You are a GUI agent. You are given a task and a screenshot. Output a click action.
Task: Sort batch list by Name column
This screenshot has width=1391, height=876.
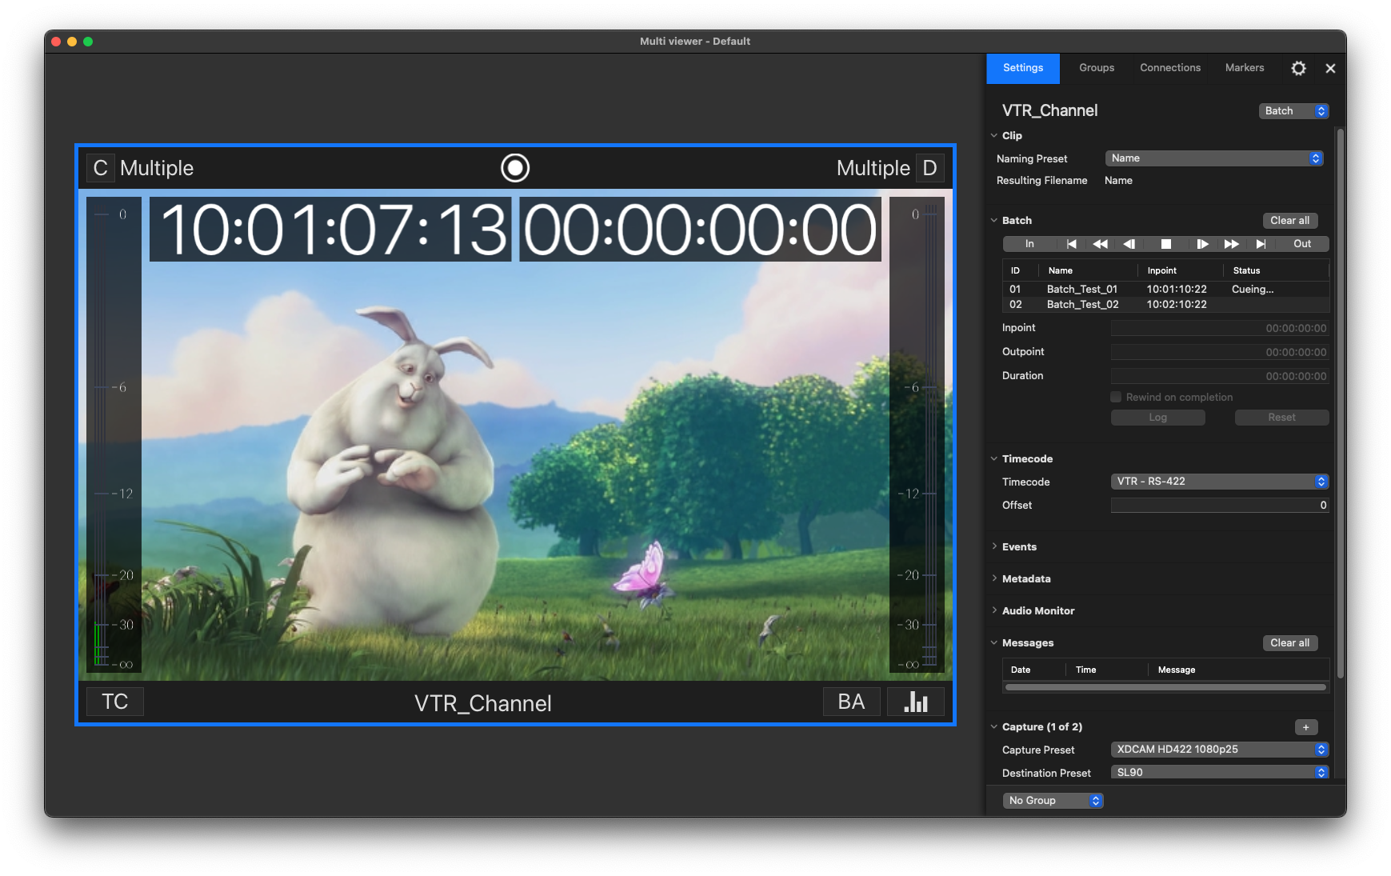pos(1088,271)
